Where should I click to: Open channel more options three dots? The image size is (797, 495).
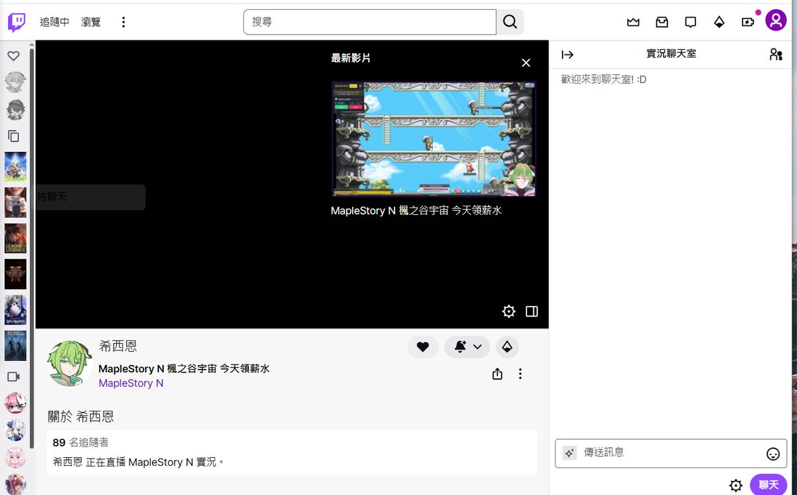coord(520,374)
